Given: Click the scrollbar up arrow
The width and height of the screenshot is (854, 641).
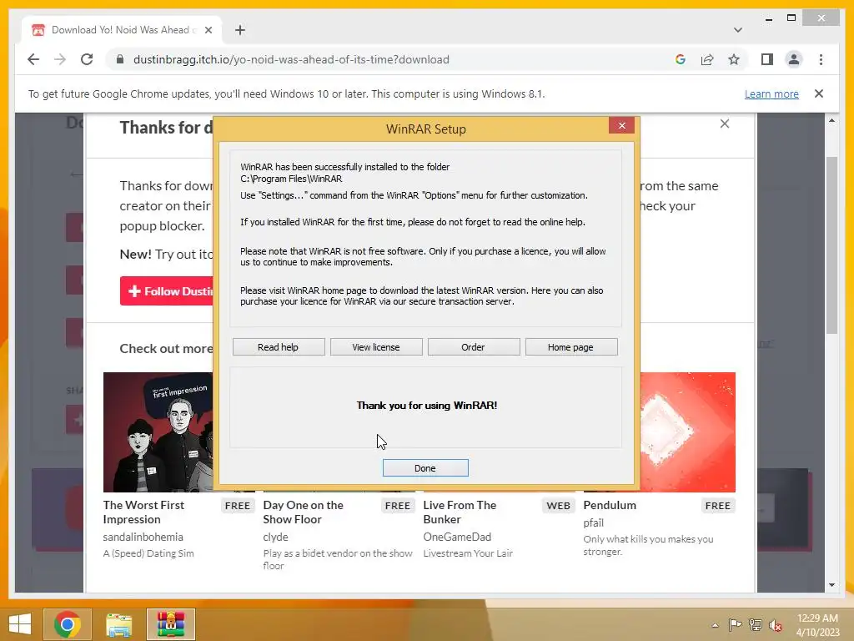Looking at the screenshot, I should [831, 120].
